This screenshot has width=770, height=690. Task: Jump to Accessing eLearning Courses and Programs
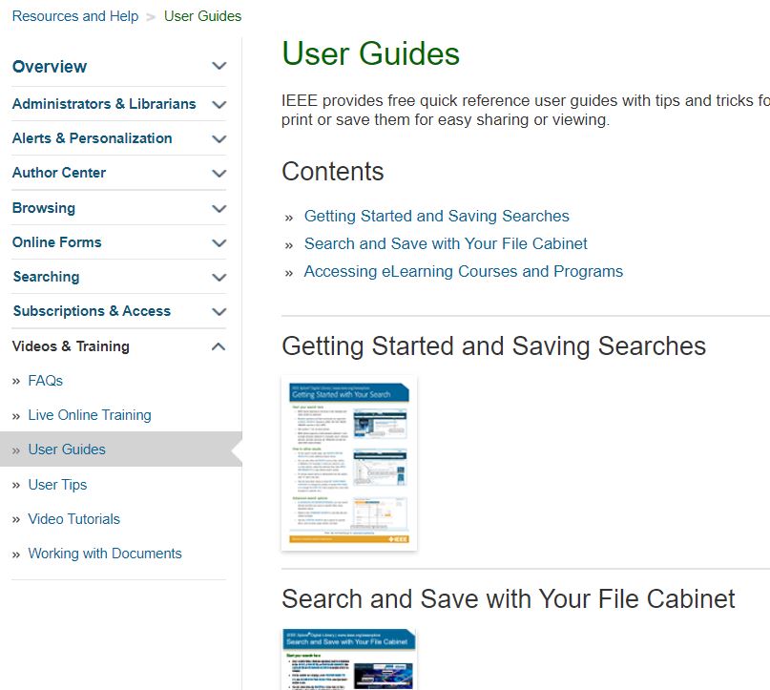(x=463, y=272)
